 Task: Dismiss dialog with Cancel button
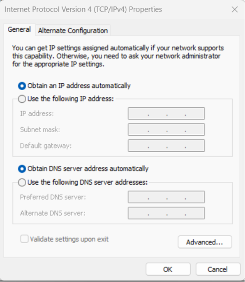point(218,269)
